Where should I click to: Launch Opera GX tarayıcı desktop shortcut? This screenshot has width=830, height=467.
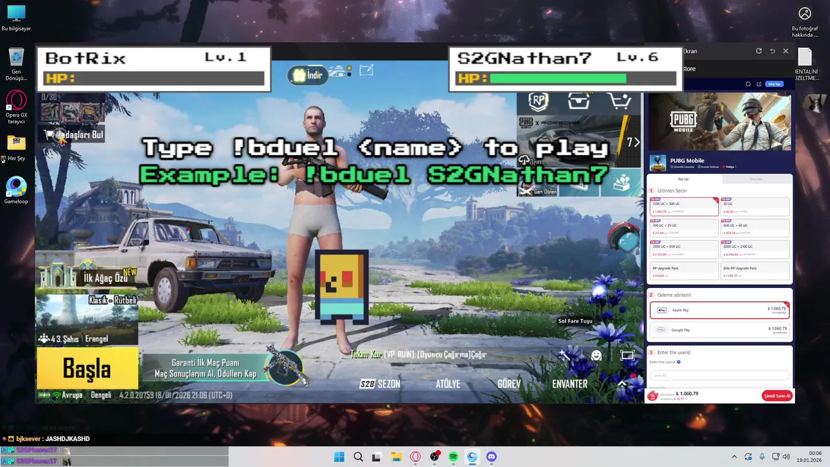pos(16,107)
